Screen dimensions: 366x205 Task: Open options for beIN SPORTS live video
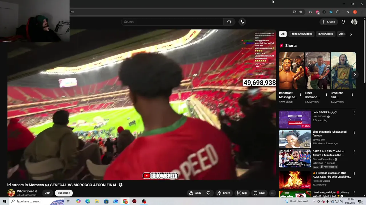point(354,113)
